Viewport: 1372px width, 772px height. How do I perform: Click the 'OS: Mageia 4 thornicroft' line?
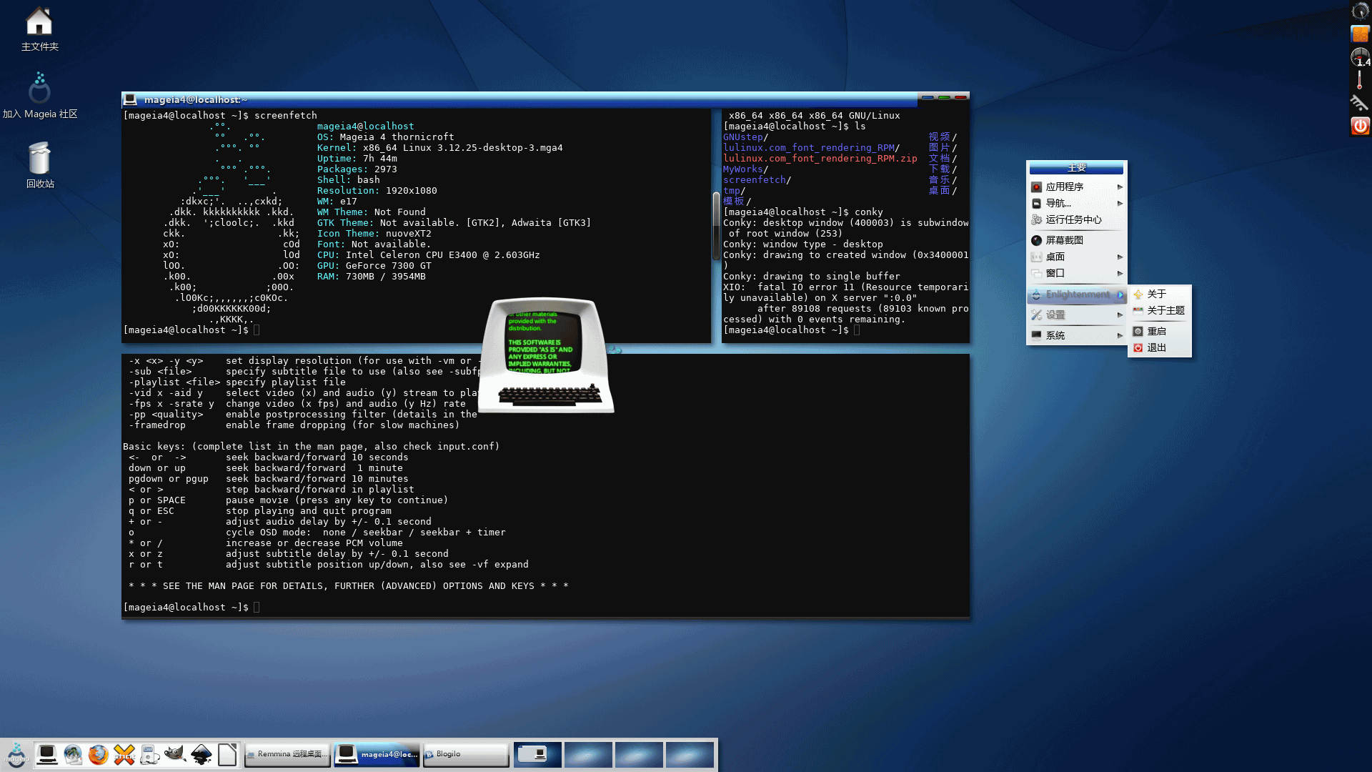click(385, 137)
